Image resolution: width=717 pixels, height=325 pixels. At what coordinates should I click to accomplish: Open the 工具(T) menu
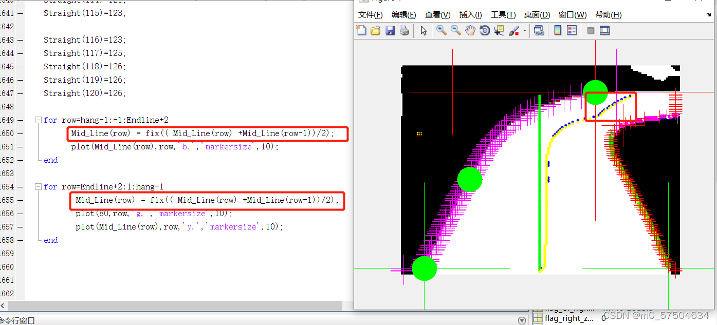tap(503, 15)
